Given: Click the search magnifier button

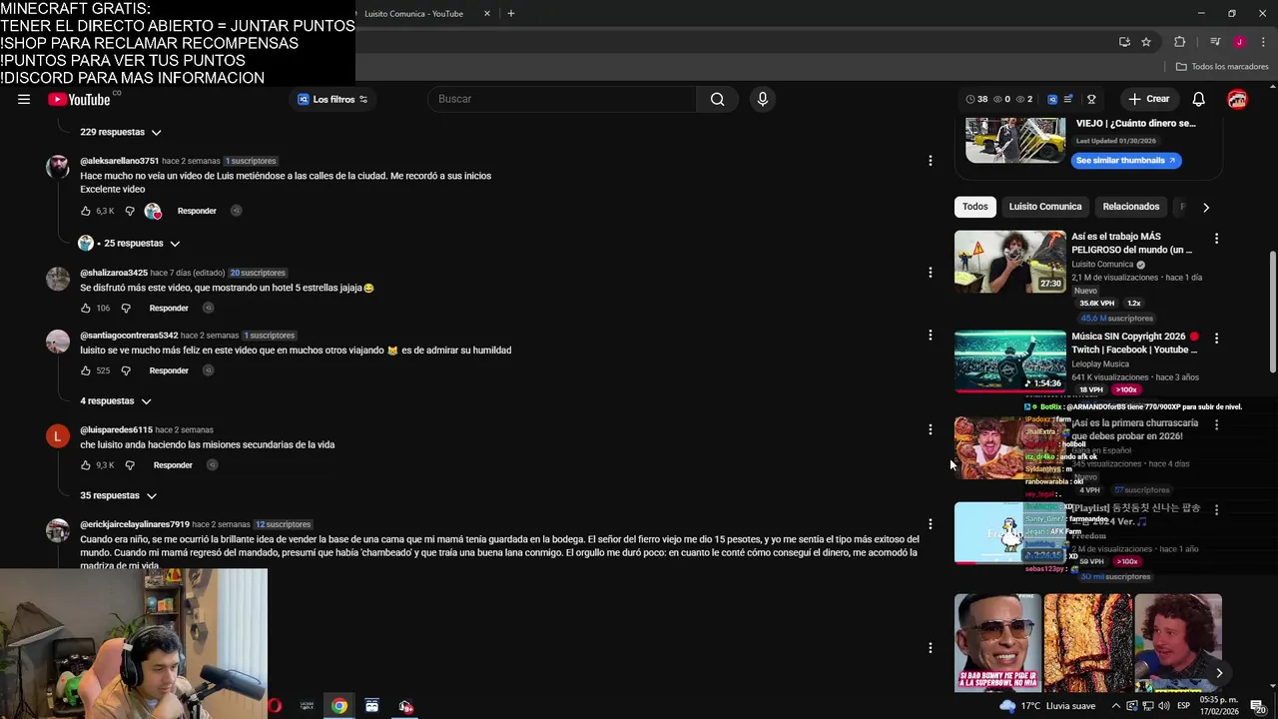Looking at the screenshot, I should point(717,99).
